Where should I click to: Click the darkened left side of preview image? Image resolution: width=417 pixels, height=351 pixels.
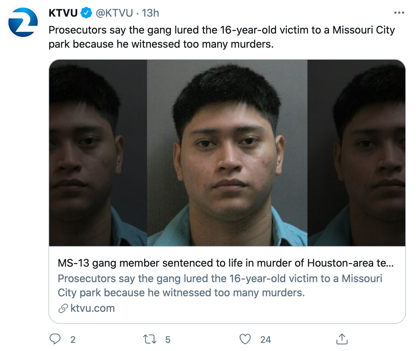(x=98, y=153)
